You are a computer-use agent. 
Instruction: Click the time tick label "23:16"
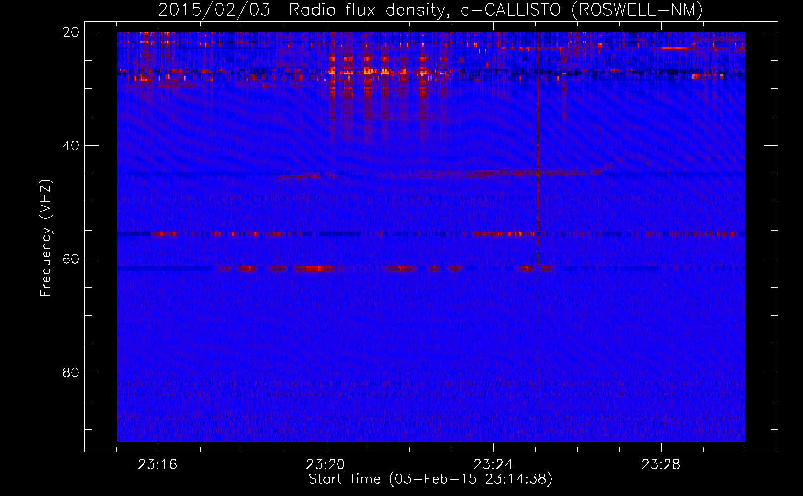click(x=158, y=465)
